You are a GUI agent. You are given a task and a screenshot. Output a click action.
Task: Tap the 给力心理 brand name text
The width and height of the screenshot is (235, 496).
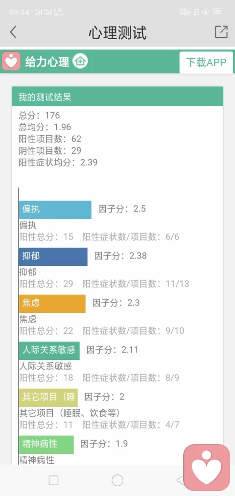(47, 62)
